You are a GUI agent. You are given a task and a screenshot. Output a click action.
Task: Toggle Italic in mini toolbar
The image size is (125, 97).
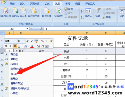[11, 46]
